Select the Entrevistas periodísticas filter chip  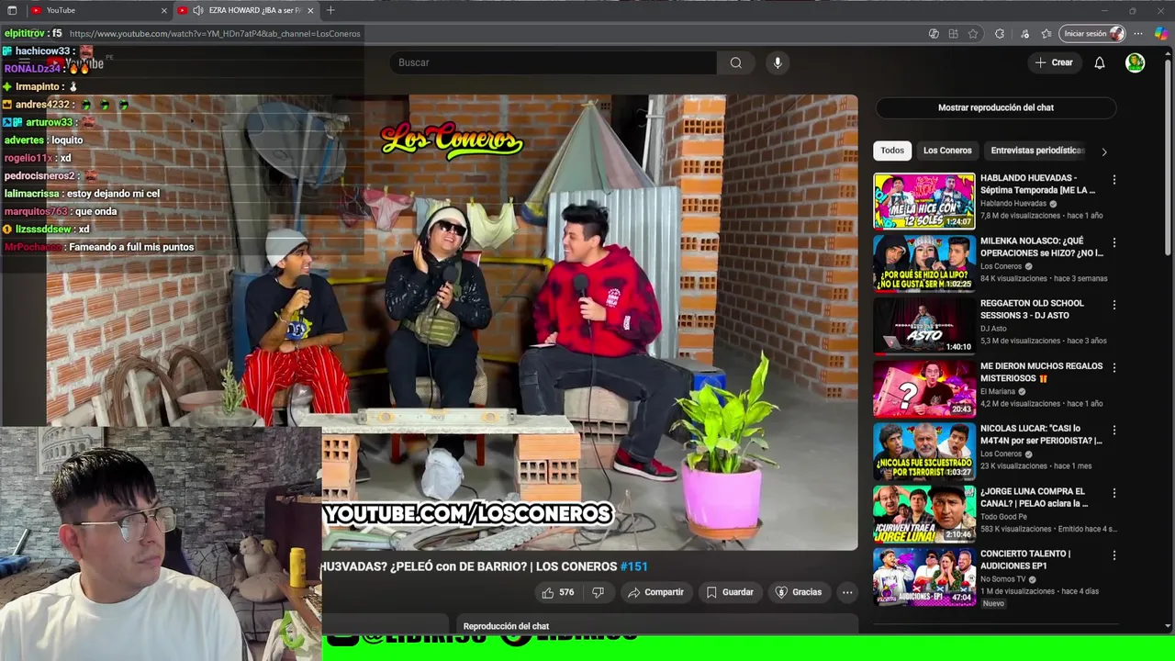click(x=1037, y=151)
